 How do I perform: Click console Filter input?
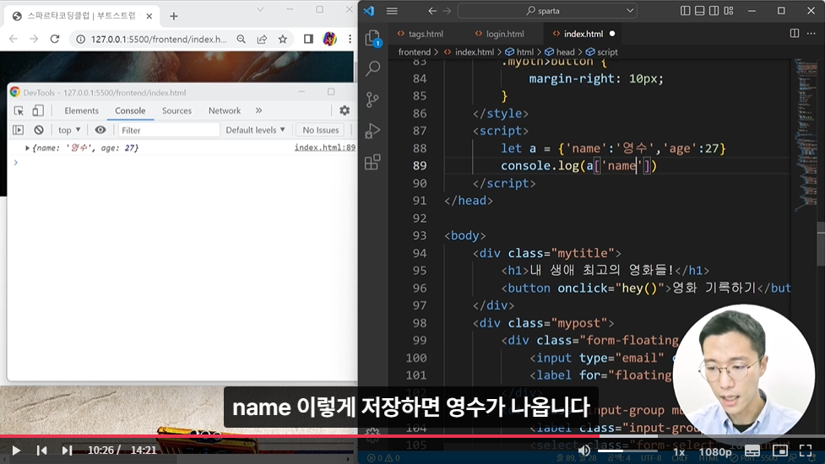(x=168, y=130)
